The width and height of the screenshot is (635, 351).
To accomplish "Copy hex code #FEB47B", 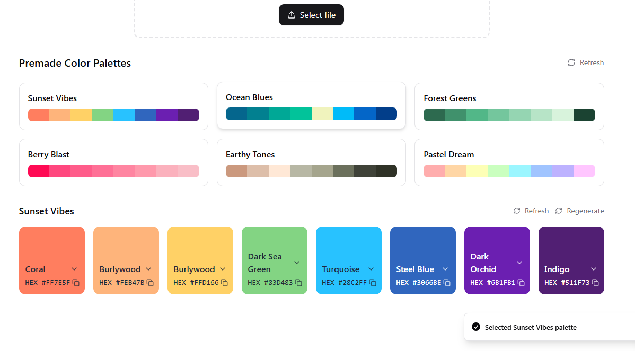I will (150, 283).
